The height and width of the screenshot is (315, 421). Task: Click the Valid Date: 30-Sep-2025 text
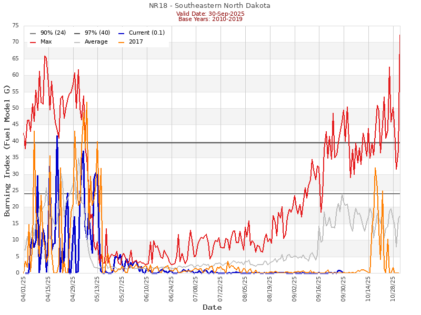tap(210, 14)
